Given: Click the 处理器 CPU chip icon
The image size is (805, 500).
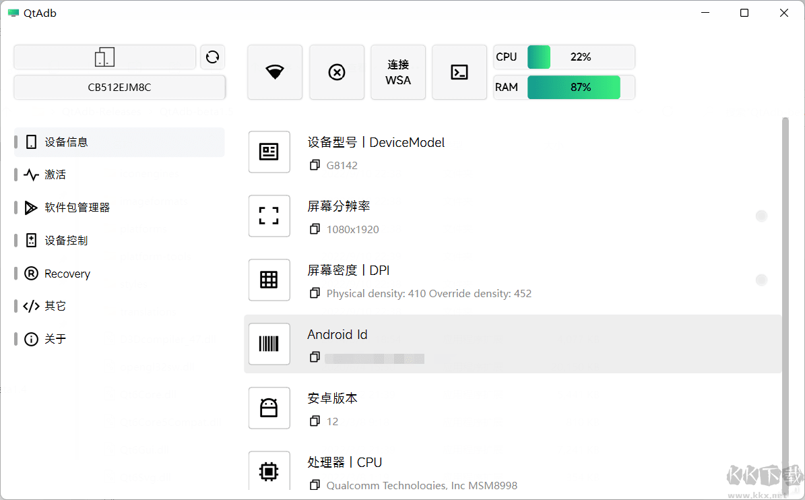Looking at the screenshot, I should [x=269, y=471].
